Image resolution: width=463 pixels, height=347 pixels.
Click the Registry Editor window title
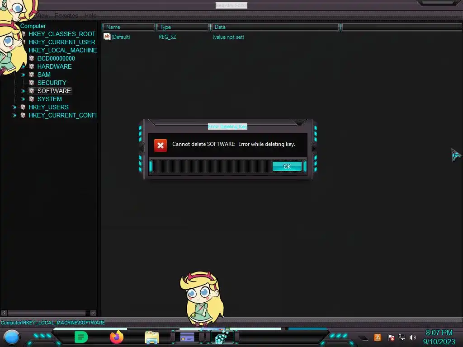[231, 5]
